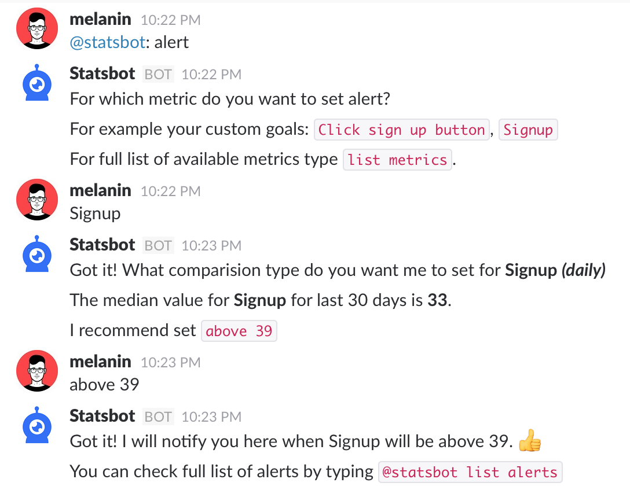Screen dimensions: 630x494
Task: Click melanin's avatar beside the plain "Signup" message
Action: [38, 200]
